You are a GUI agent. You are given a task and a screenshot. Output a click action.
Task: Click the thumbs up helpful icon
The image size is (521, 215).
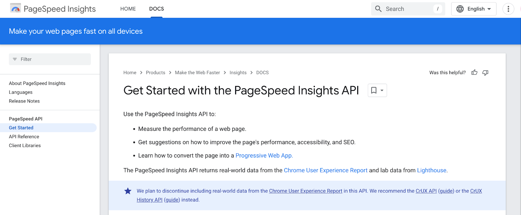click(474, 73)
